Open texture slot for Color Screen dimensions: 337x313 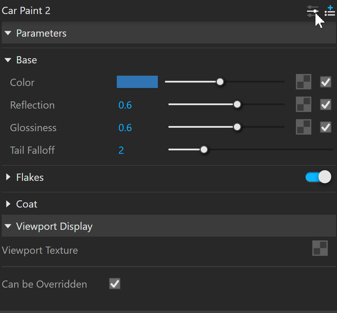pos(303,82)
